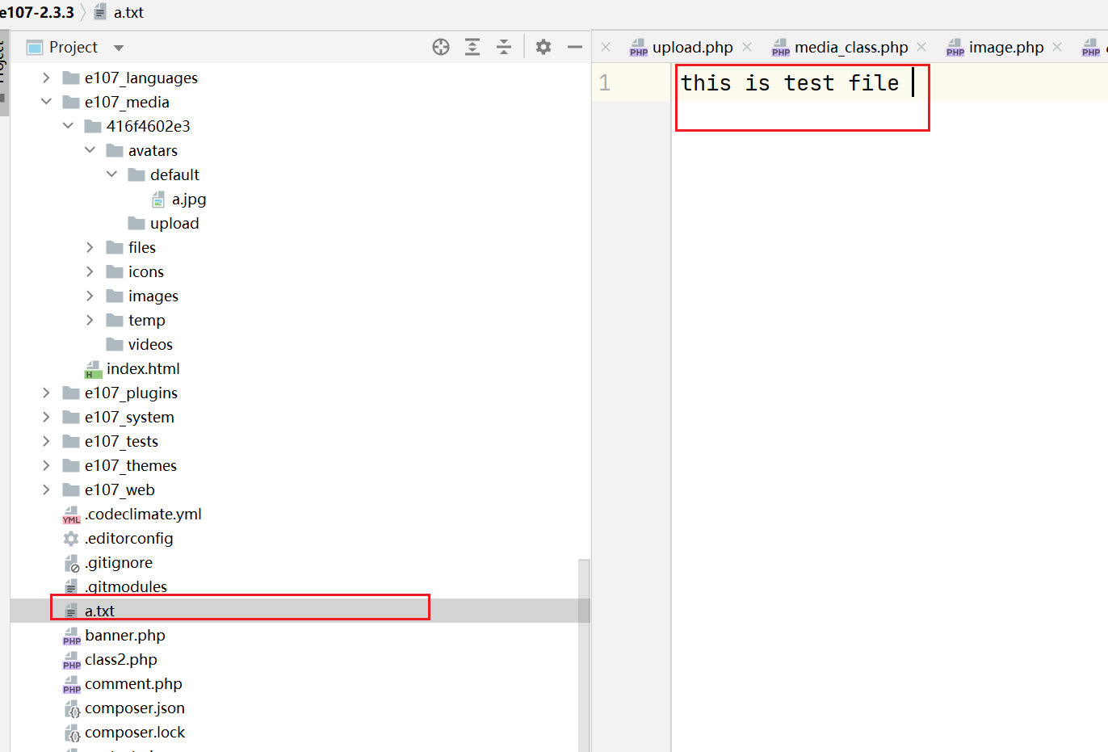Expand the e107_plugins folder
The width and height of the screenshot is (1108, 752).
click(46, 393)
